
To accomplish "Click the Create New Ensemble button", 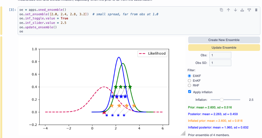I will 224,40.
